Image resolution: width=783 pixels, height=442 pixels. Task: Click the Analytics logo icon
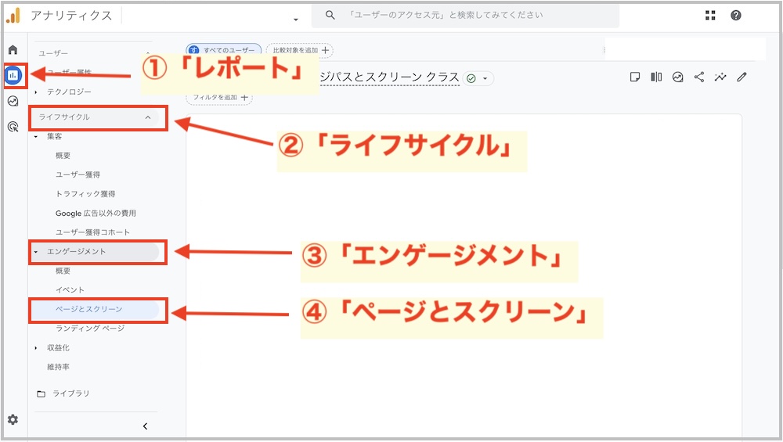click(13, 16)
